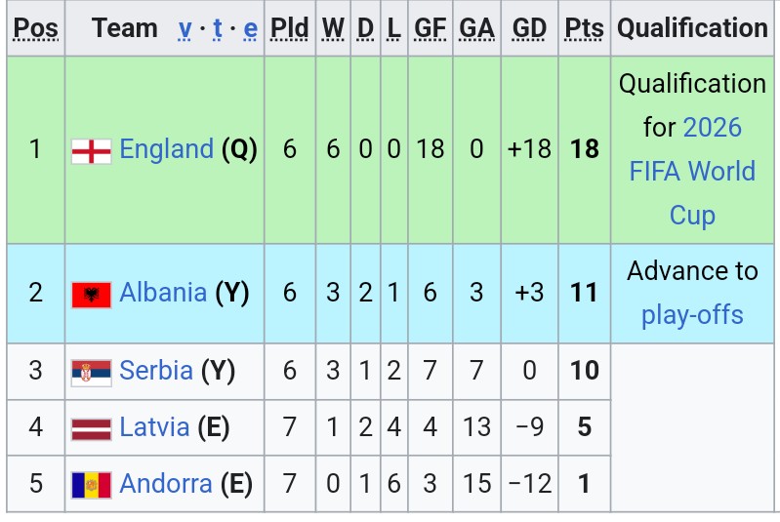The width and height of the screenshot is (780, 522).
Task: Click the 'v' view template link
Action: coord(185,28)
